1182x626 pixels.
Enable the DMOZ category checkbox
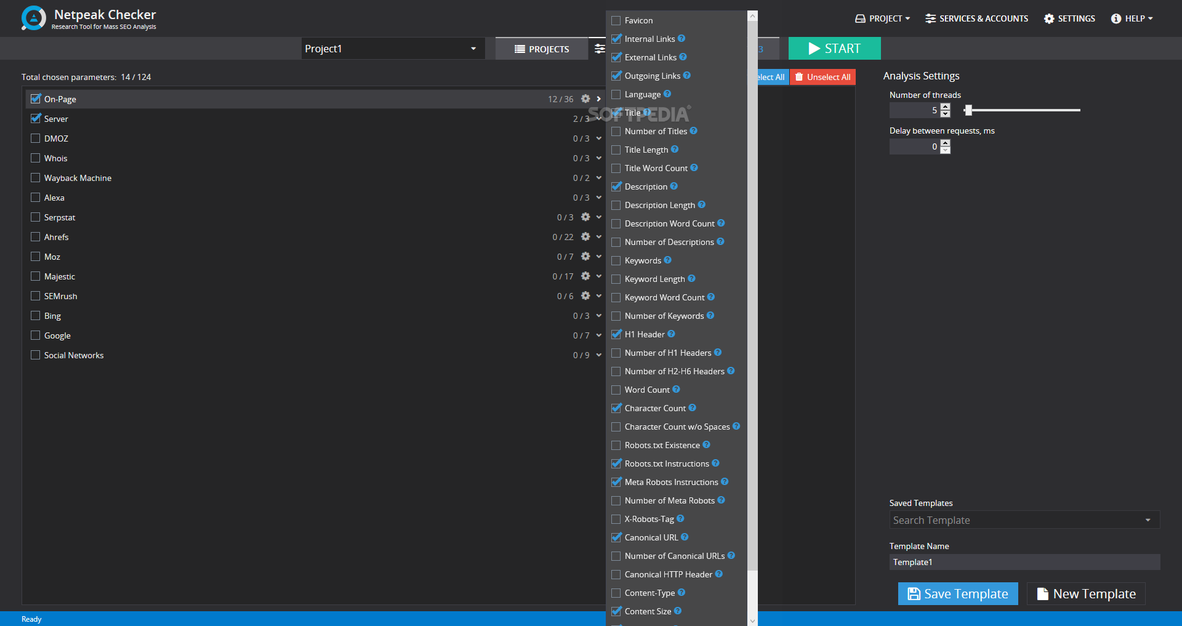(36, 138)
